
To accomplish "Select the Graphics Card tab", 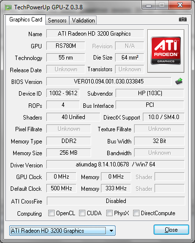I will tap(26, 20).
